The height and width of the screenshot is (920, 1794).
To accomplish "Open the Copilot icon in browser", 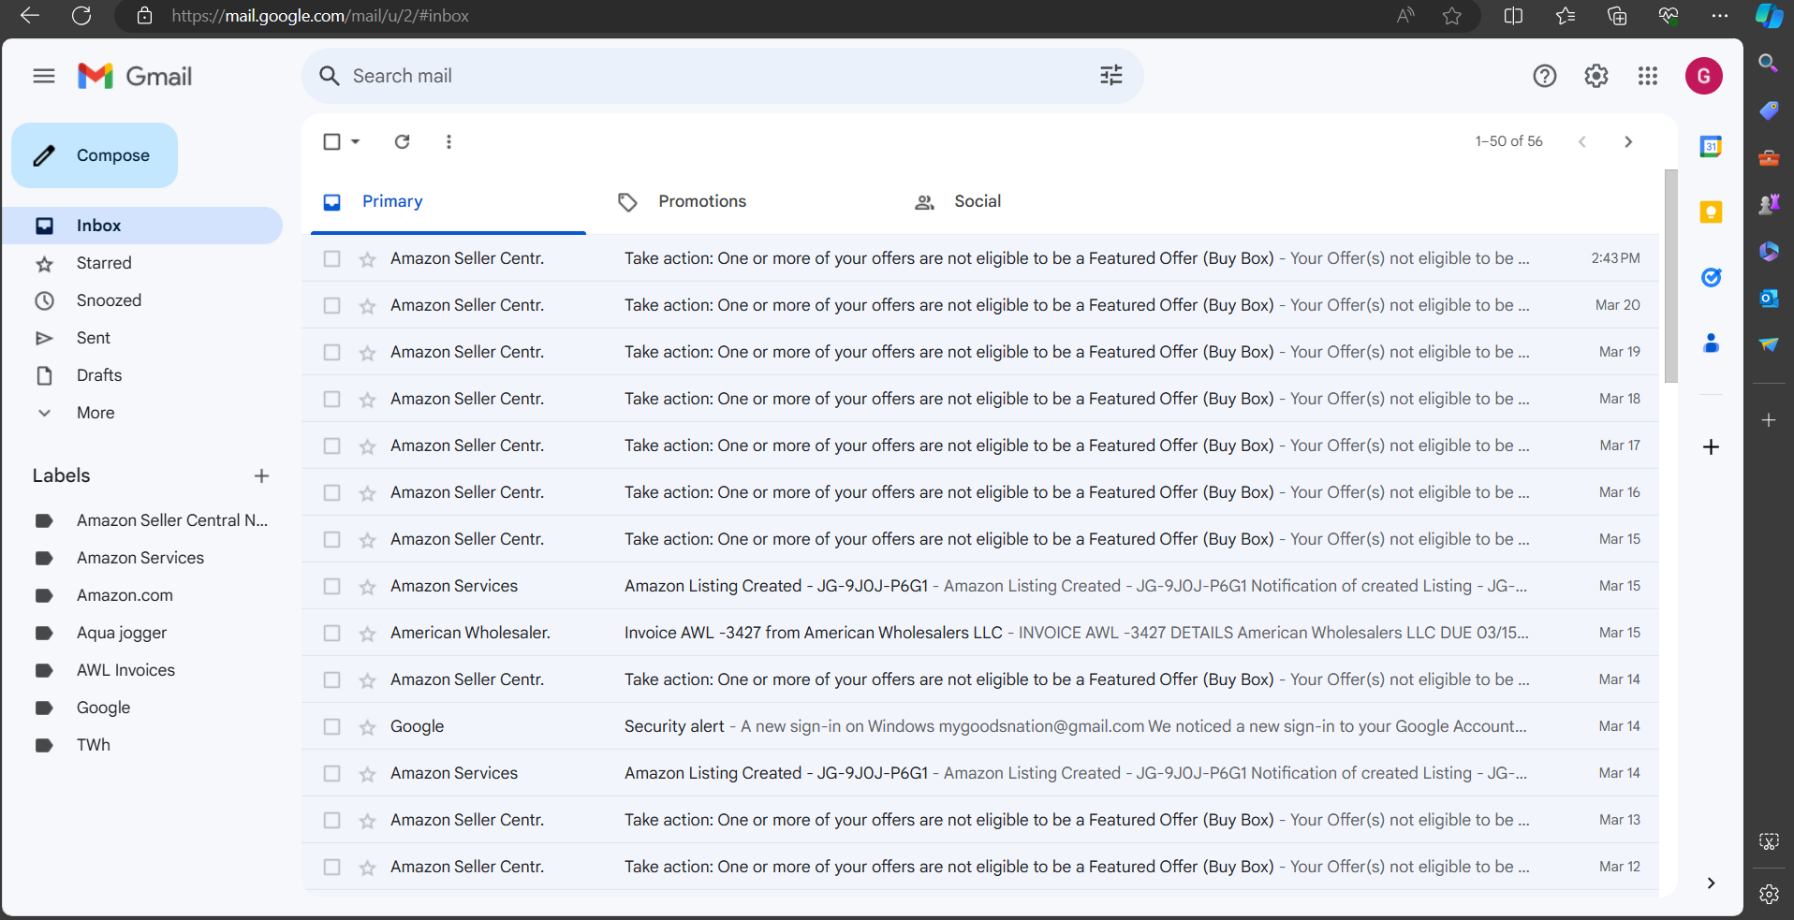I will pos(1769,16).
